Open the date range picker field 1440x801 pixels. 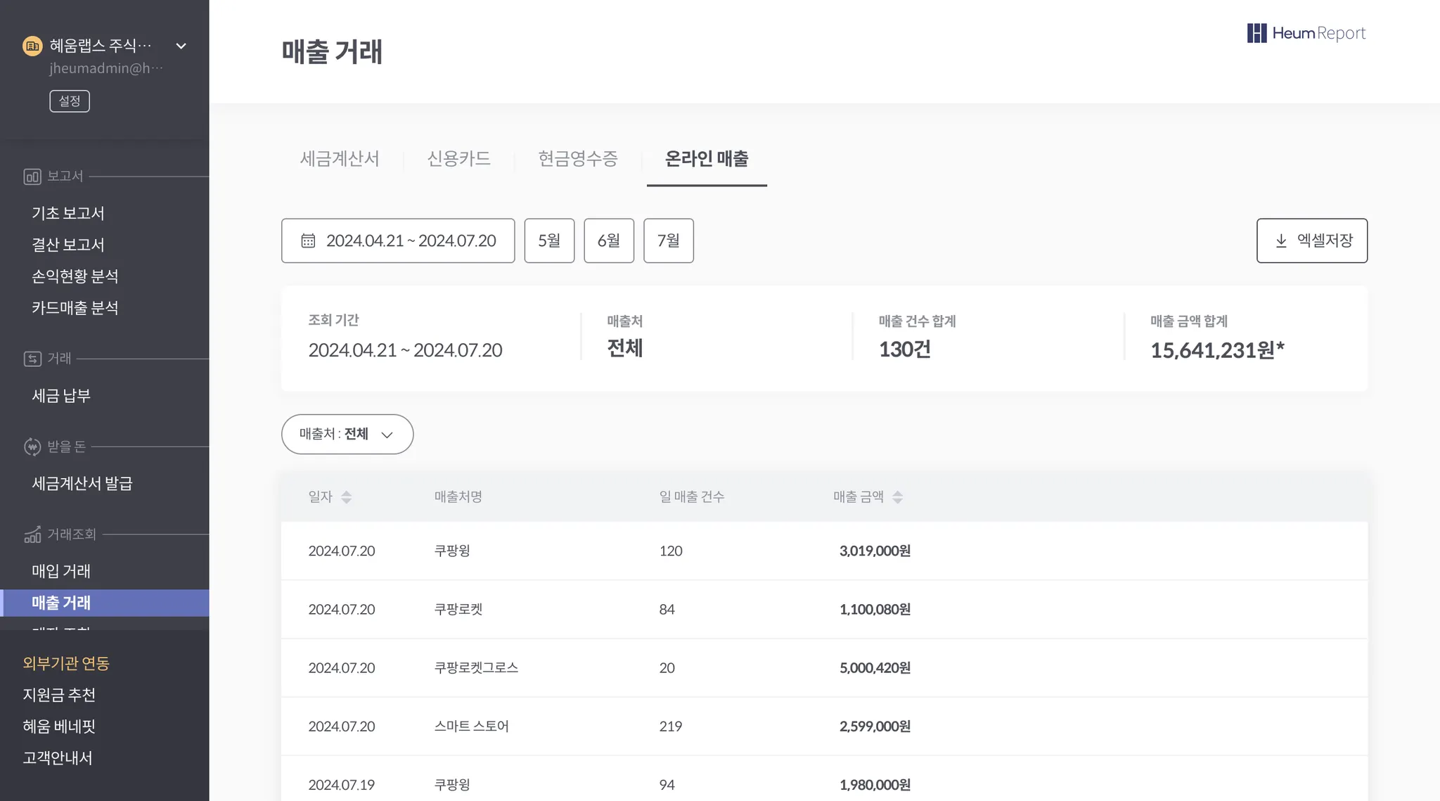(x=398, y=241)
